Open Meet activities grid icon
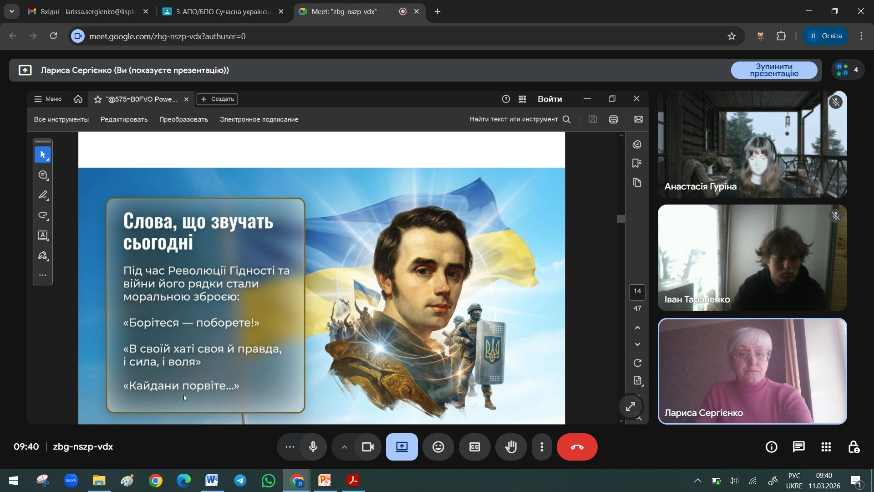874x492 pixels. click(826, 447)
